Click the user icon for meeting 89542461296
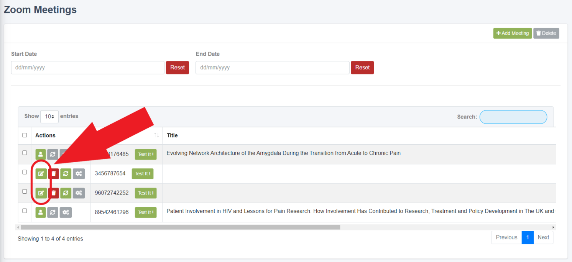 [x=41, y=212]
